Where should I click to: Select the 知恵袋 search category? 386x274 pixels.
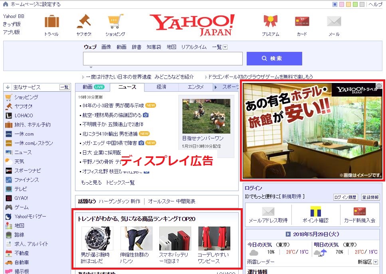click(154, 47)
